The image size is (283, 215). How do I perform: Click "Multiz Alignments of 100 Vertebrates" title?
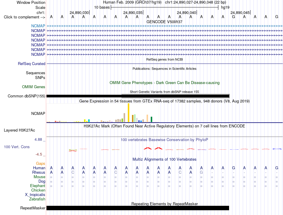point(164,159)
